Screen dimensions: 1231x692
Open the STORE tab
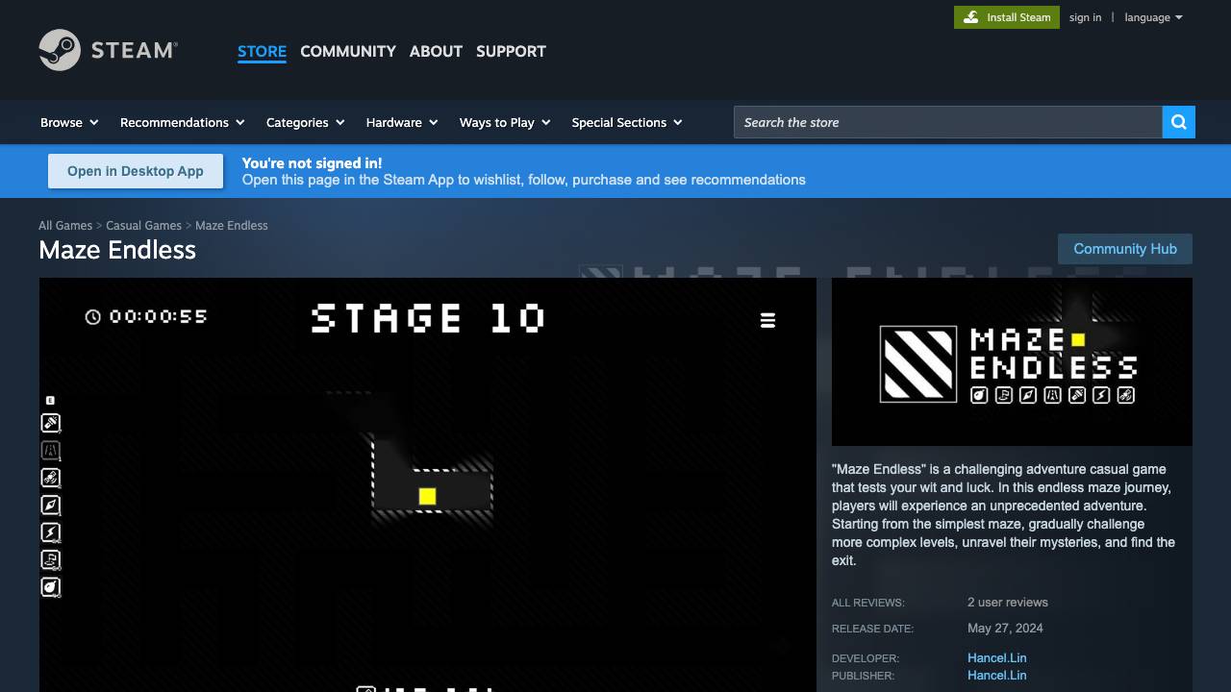pyautogui.click(x=262, y=51)
